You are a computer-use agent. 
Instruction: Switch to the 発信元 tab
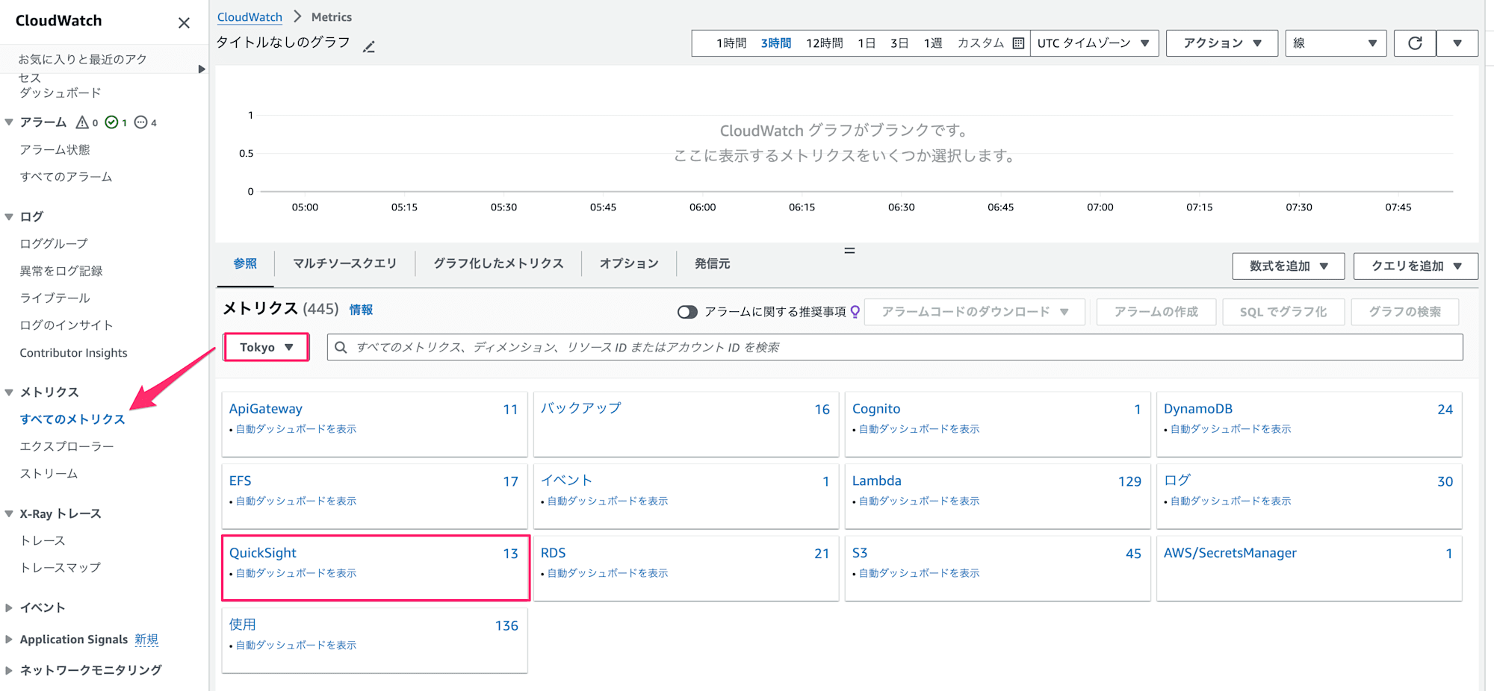click(713, 263)
